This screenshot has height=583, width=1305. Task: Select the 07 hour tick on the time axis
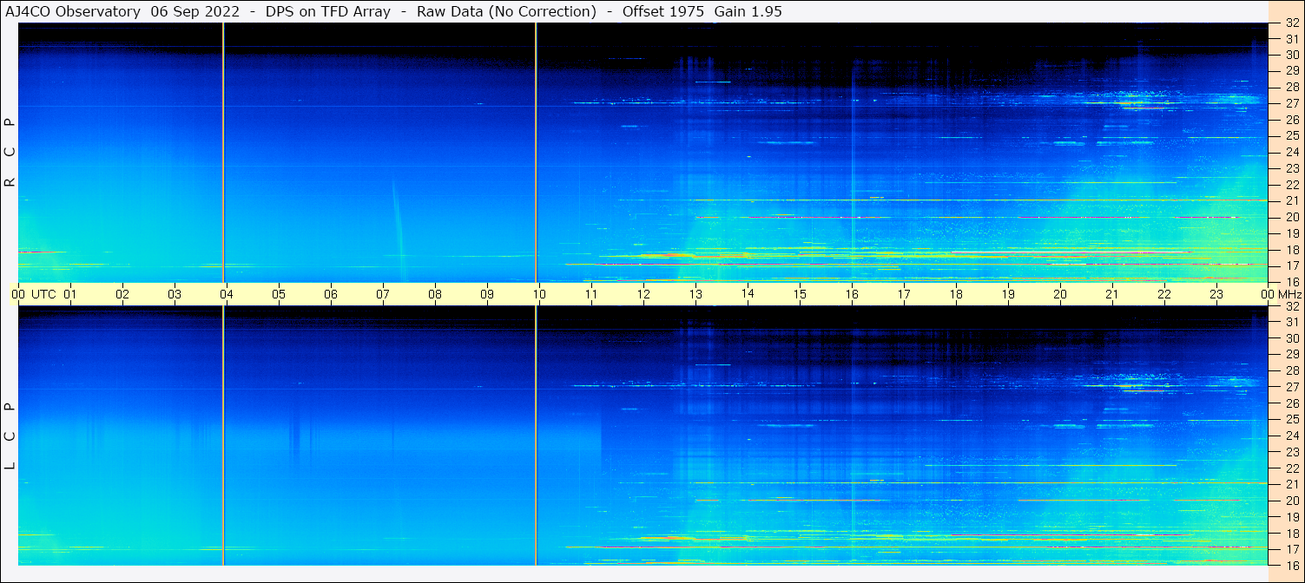coord(383,294)
